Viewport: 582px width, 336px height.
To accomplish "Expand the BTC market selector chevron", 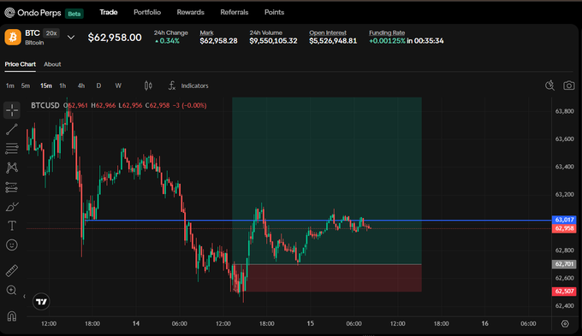I will pos(71,37).
